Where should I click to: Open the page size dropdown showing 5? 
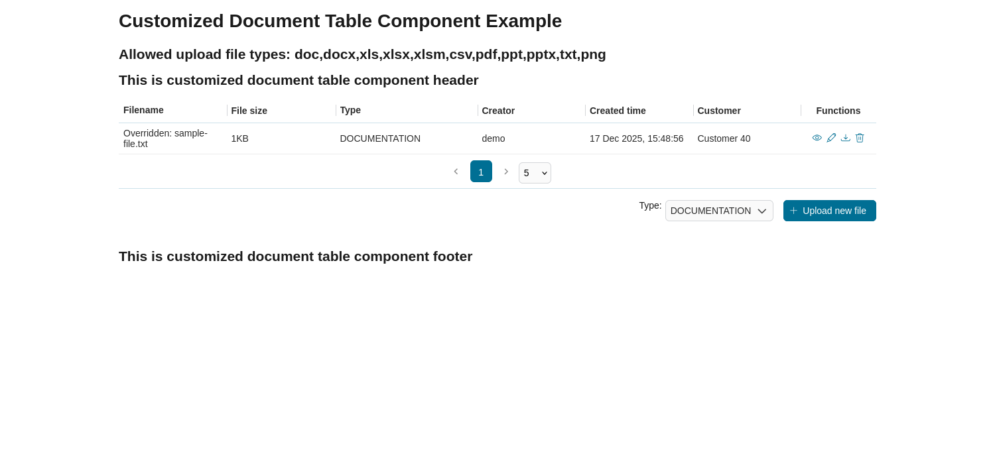point(535,173)
